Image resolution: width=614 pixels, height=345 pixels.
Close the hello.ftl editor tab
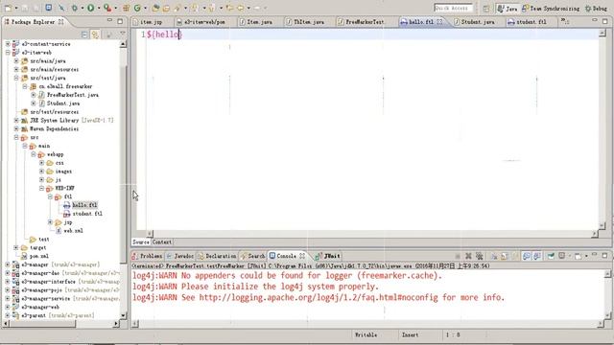[440, 22]
